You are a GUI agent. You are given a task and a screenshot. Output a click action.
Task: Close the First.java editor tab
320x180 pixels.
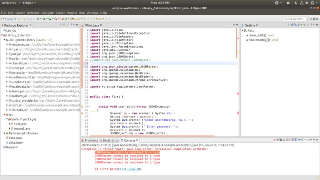(101, 25)
